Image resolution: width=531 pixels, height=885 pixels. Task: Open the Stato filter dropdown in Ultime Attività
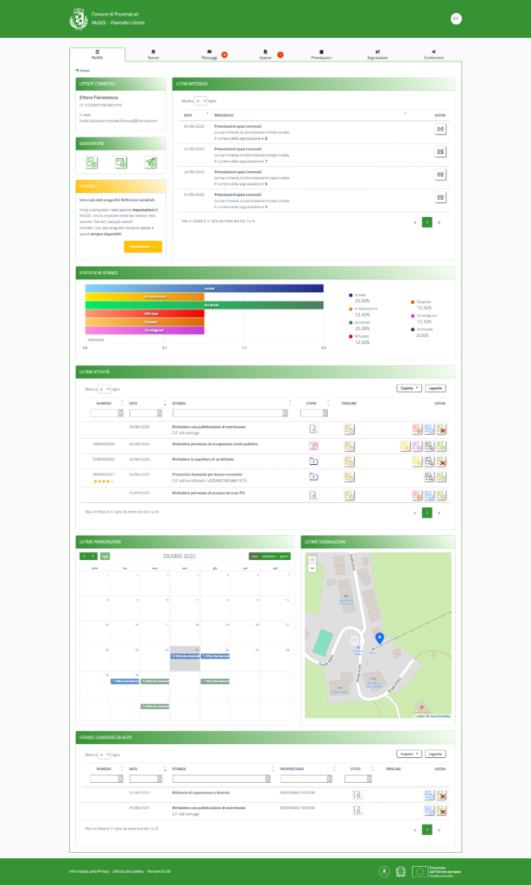(x=312, y=413)
